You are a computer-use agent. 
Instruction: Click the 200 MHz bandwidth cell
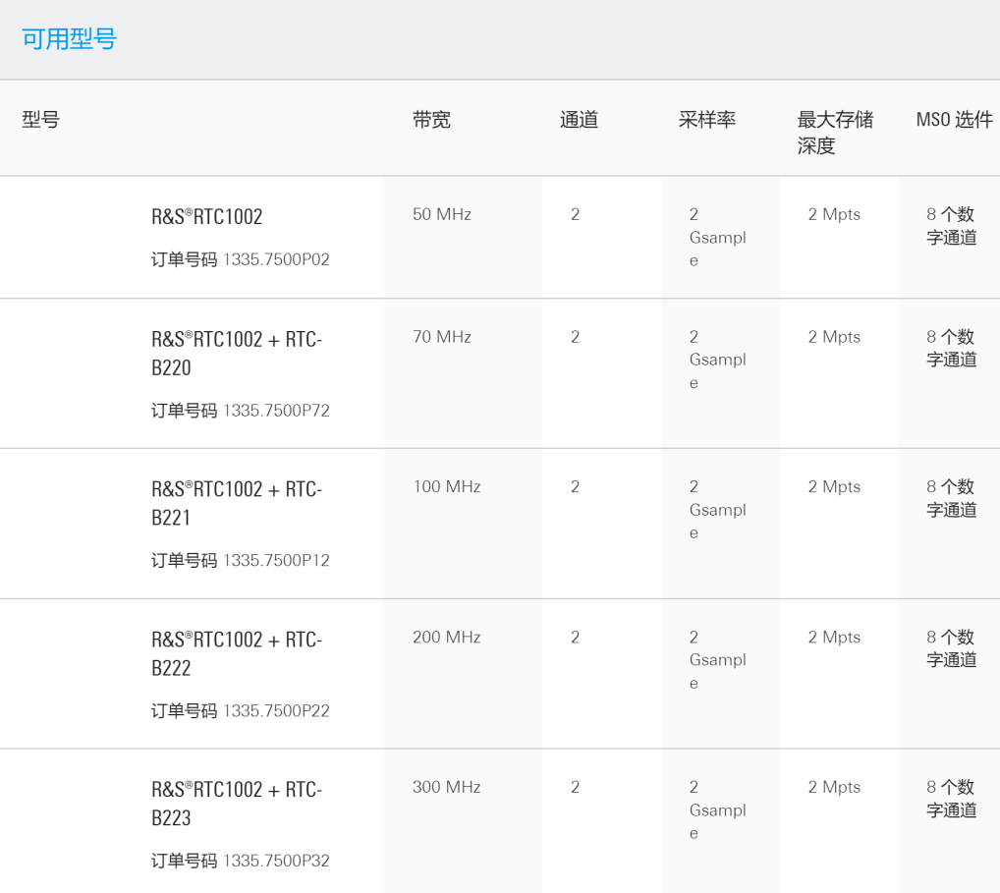click(446, 638)
